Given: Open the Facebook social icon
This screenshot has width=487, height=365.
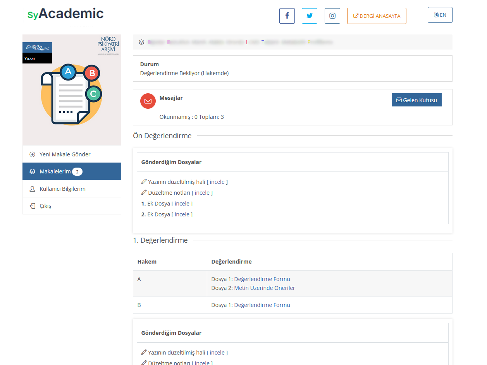Looking at the screenshot, I should [x=287, y=16].
